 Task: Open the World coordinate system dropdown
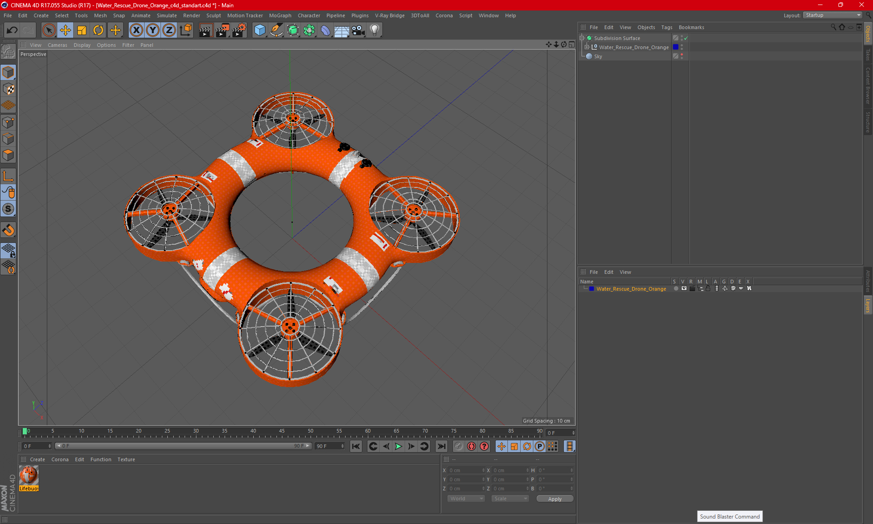(466, 499)
